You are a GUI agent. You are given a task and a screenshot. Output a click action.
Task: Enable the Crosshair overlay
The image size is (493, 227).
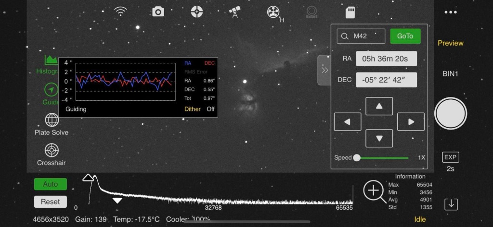[52, 154]
